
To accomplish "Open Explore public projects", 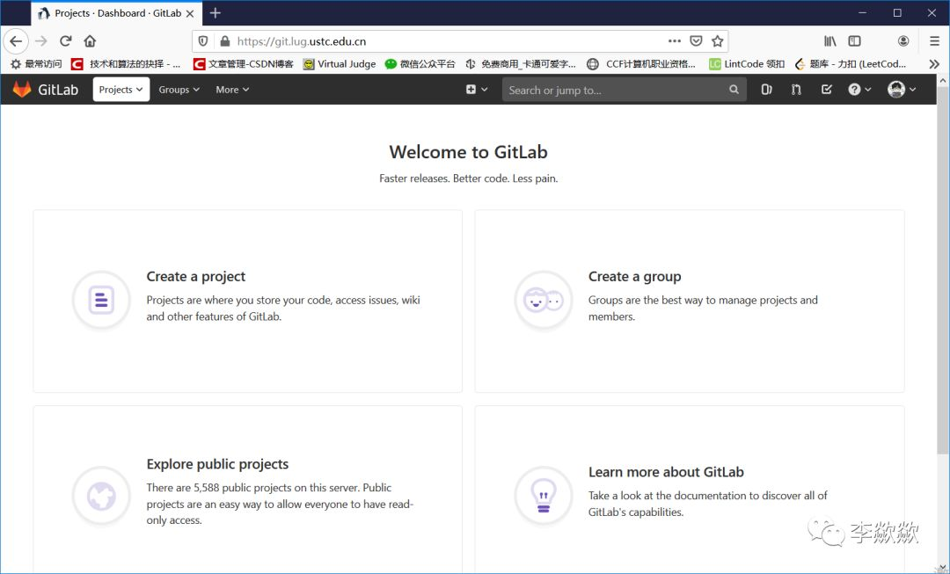I will point(217,464).
